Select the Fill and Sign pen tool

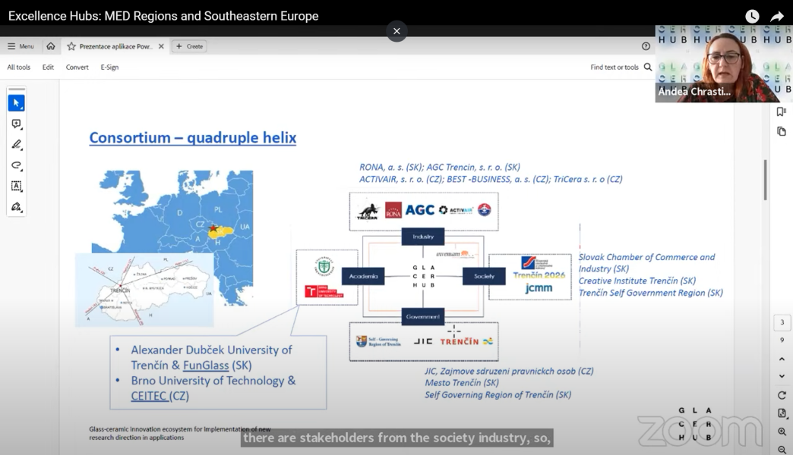pyautogui.click(x=16, y=206)
